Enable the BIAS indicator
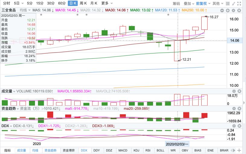Image resolution: width=246 pixels, height=154 pixels. coord(198,150)
